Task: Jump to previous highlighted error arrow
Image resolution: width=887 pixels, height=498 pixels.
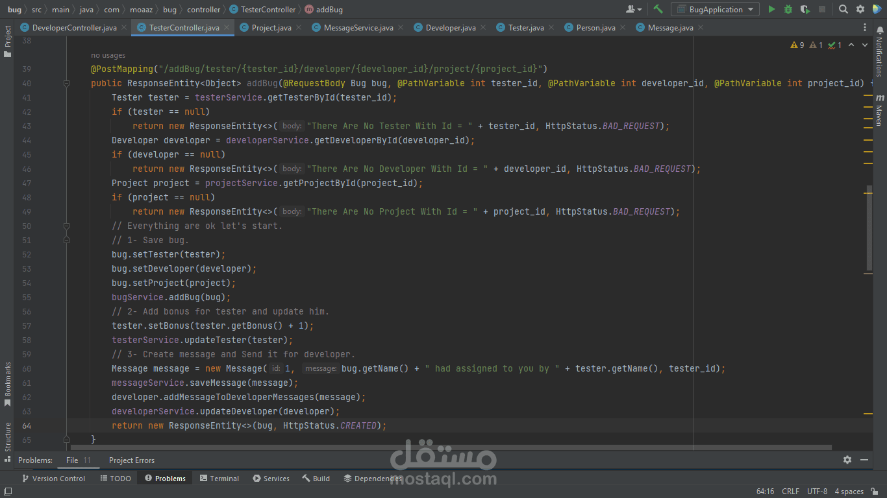Action: [x=852, y=45]
